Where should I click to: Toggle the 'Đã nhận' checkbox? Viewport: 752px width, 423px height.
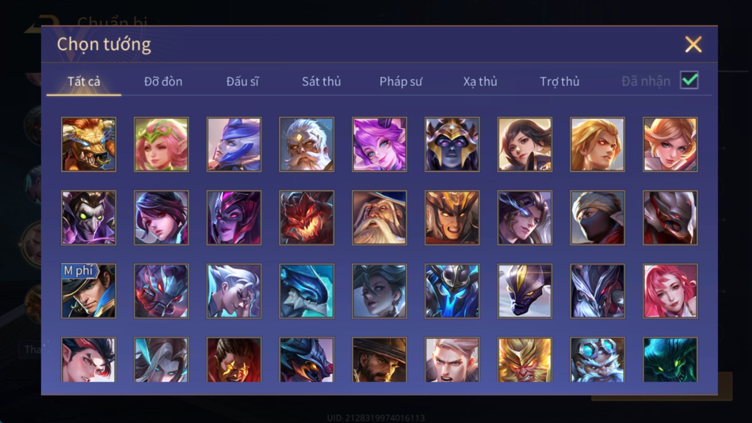(689, 80)
